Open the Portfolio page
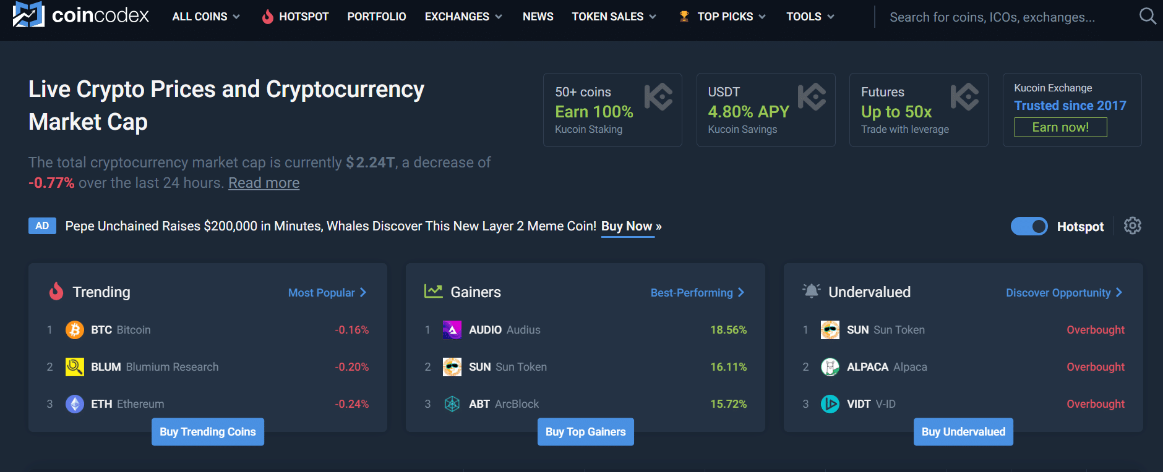 click(x=377, y=17)
